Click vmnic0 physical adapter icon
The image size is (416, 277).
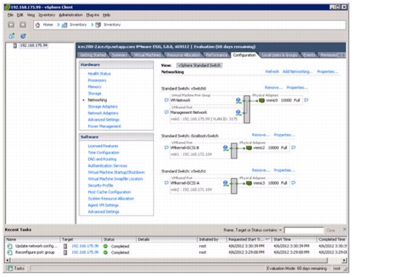261,100
